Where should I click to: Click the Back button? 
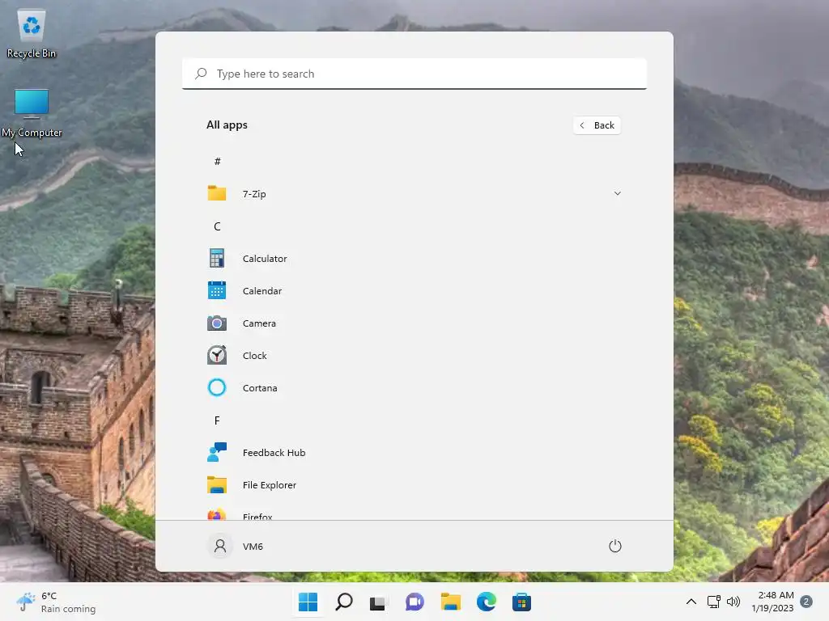[x=597, y=125]
